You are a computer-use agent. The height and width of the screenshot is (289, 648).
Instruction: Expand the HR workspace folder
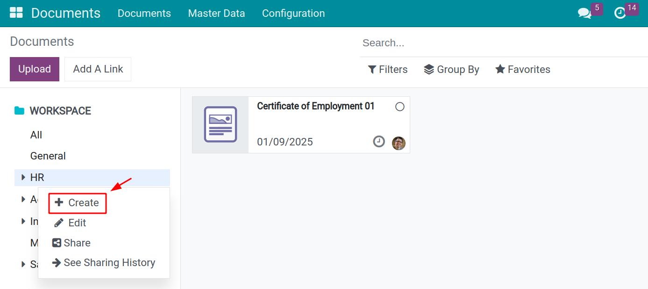click(x=23, y=177)
